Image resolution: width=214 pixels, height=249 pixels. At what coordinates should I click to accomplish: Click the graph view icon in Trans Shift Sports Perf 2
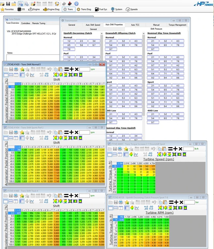32,138
